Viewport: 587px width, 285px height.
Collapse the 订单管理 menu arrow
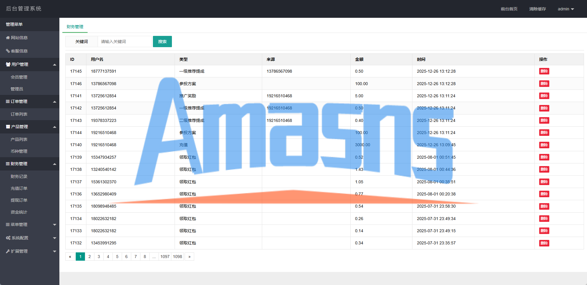[x=55, y=102]
